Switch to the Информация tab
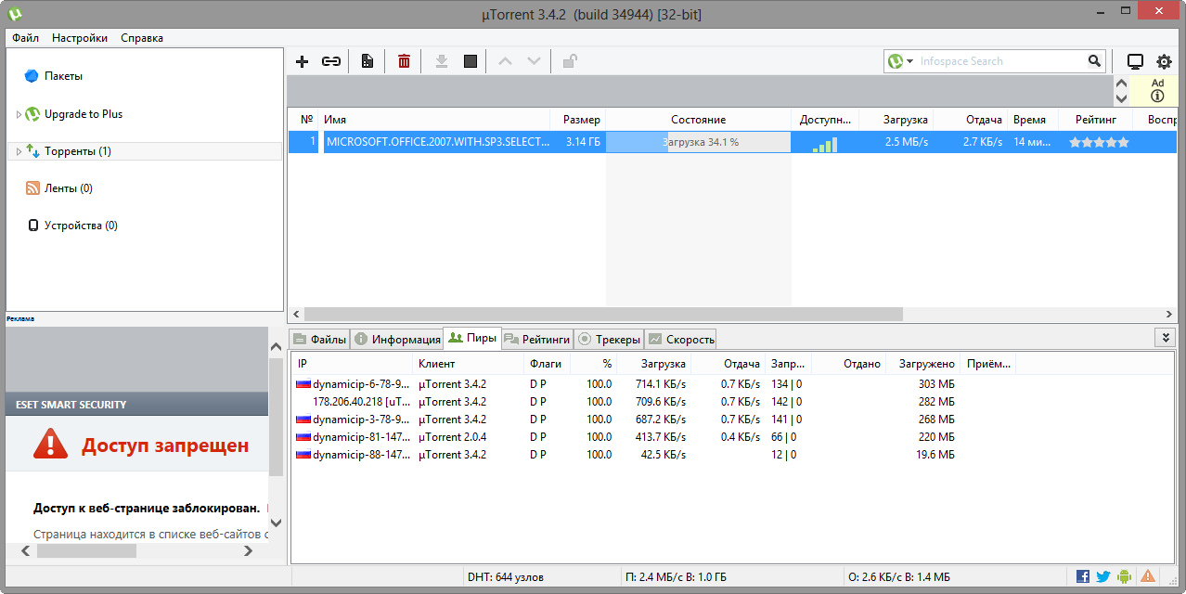1186x594 pixels. pyautogui.click(x=397, y=339)
